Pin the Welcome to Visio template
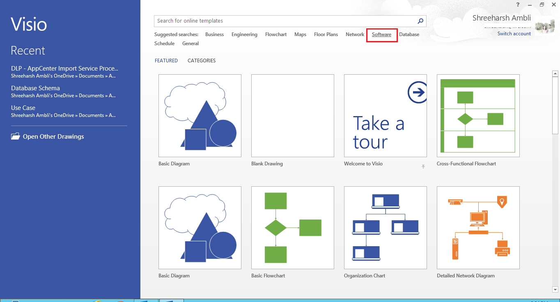Image resolution: width=560 pixels, height=302 pixels. (x=423, y=167)
